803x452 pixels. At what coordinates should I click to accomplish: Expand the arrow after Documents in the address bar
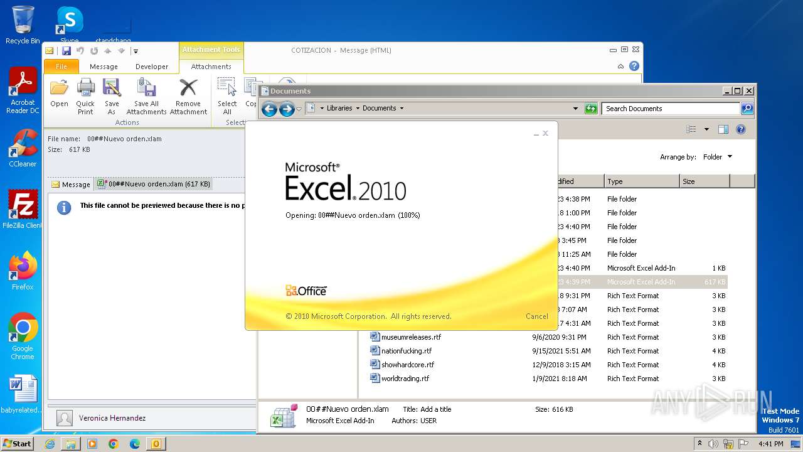[x=401, y=108]
